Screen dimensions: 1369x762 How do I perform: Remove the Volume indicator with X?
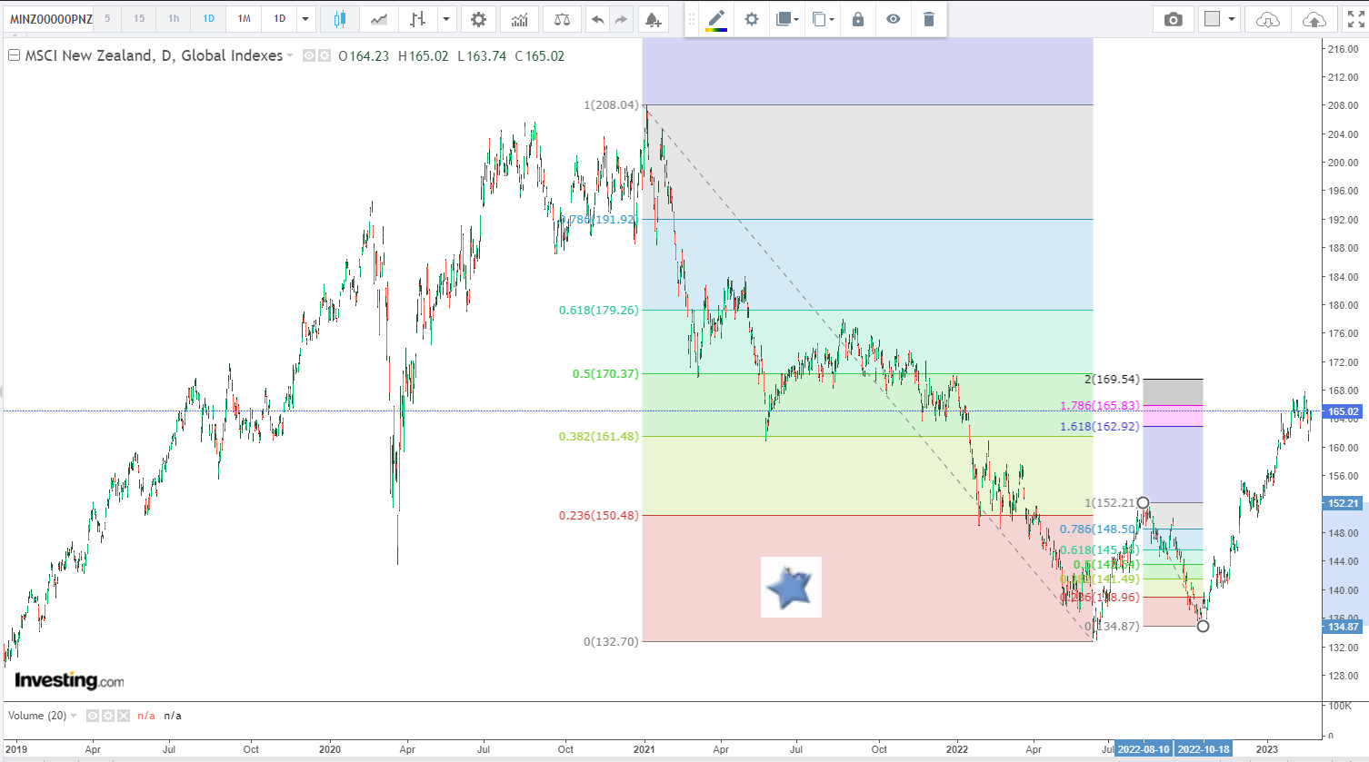coord(124,716)
